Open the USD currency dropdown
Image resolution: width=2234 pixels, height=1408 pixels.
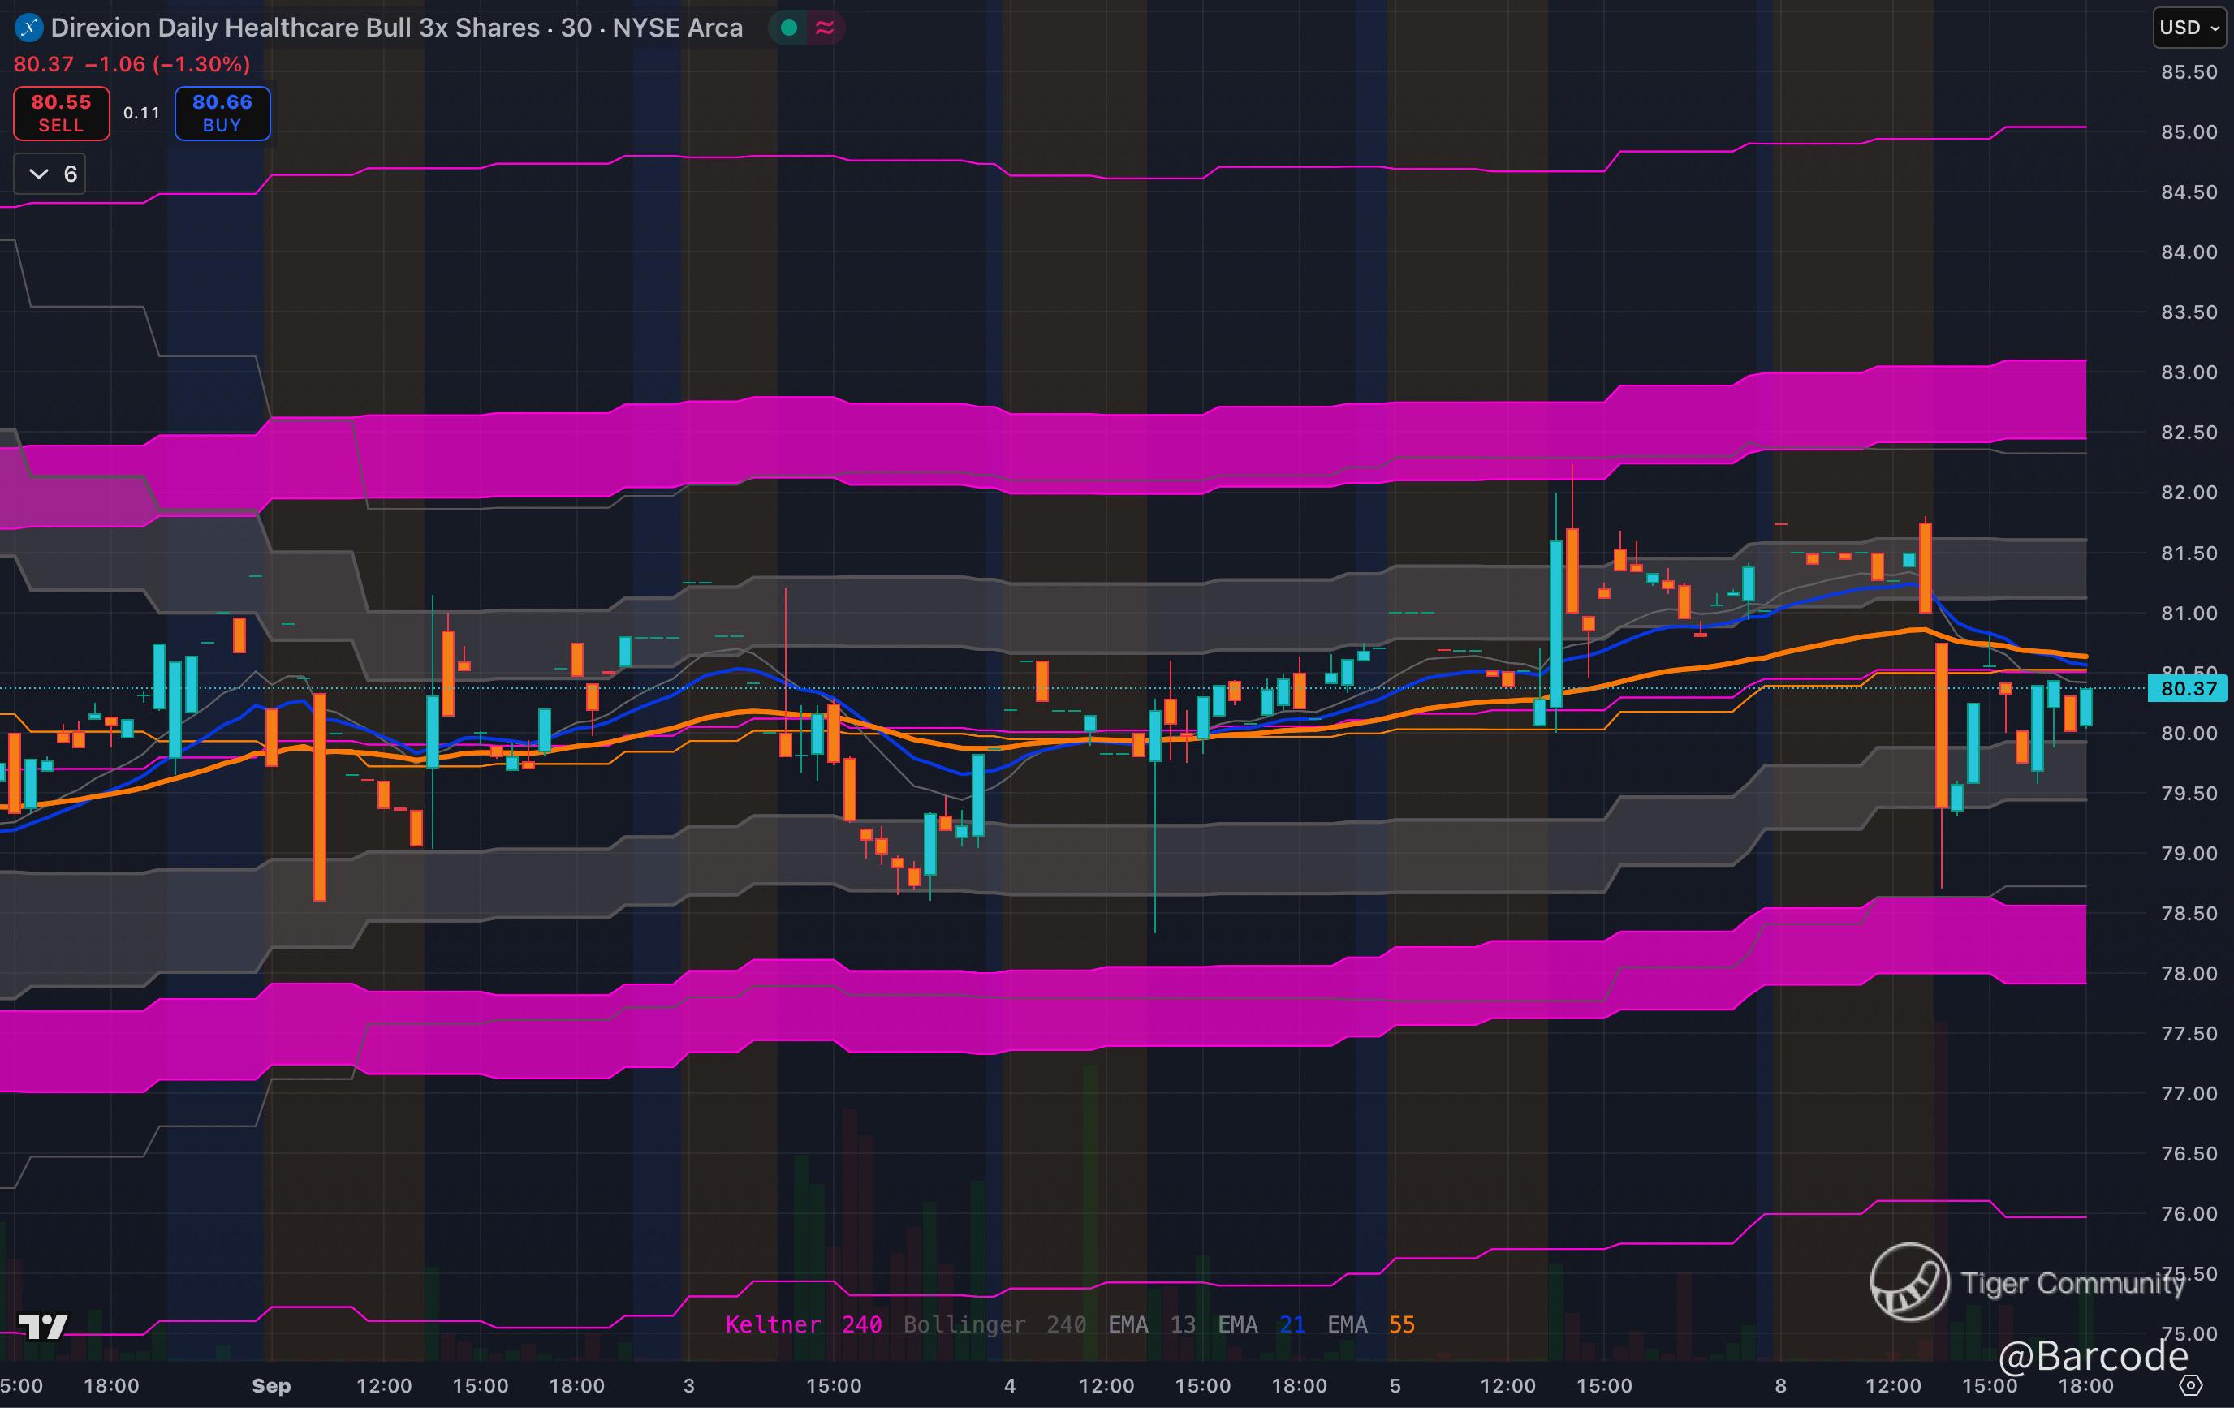[x=2189, y=28]
